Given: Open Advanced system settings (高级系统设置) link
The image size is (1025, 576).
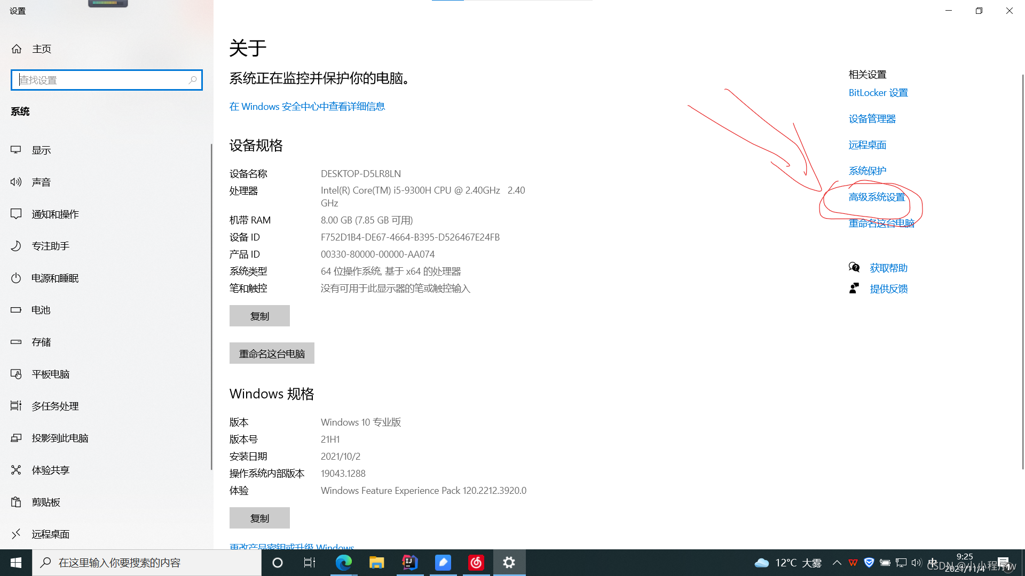Looking at the screenshot, I should click(x=877, y=197).
